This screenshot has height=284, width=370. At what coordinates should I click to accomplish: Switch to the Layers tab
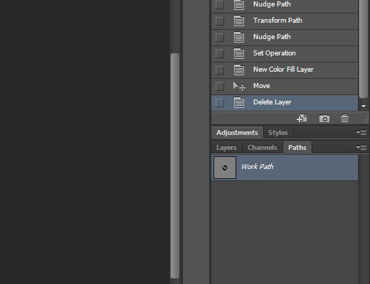click(x=226, y=148)
